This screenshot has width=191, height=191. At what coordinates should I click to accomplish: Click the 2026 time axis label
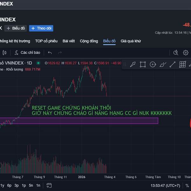(x=82, y=177)
